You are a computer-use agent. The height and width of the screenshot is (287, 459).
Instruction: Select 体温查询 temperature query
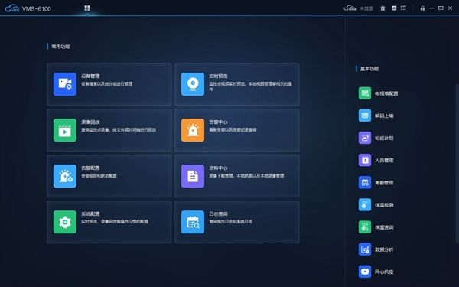(x=376, y=227)
